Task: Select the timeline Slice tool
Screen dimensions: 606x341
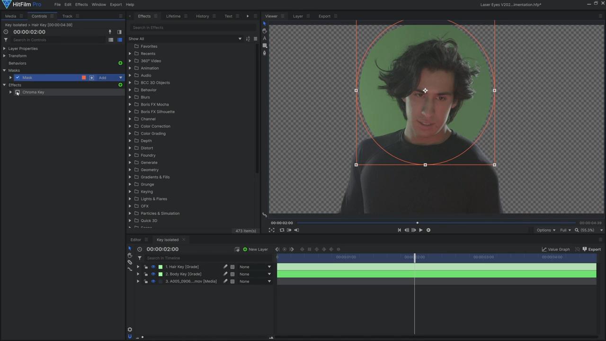Action: coord(130,262)
